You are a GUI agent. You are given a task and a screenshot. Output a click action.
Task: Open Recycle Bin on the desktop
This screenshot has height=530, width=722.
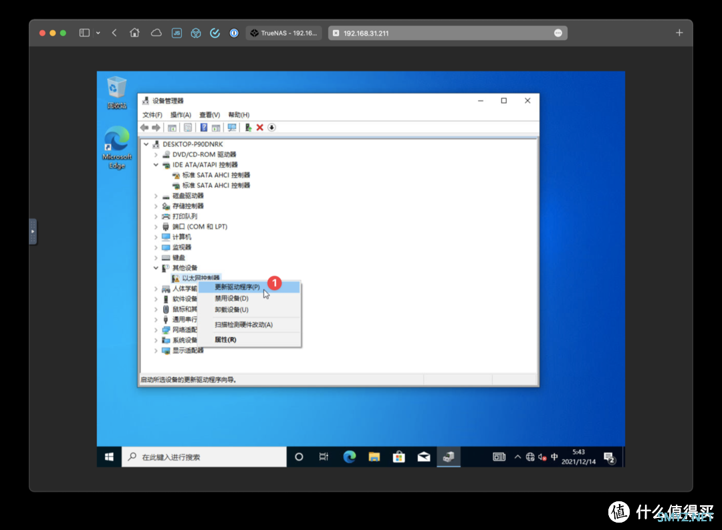[x=116, y=92]
